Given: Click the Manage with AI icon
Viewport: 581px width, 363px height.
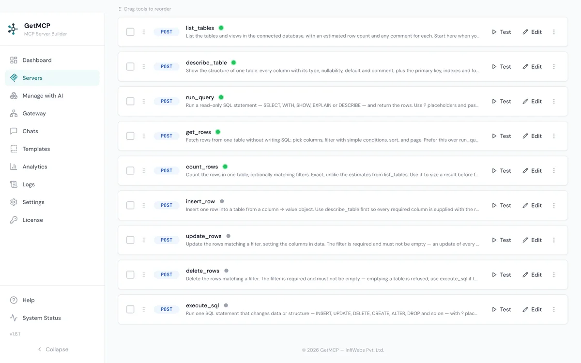Looking at the screenshot, I should [x=14, y=96].
